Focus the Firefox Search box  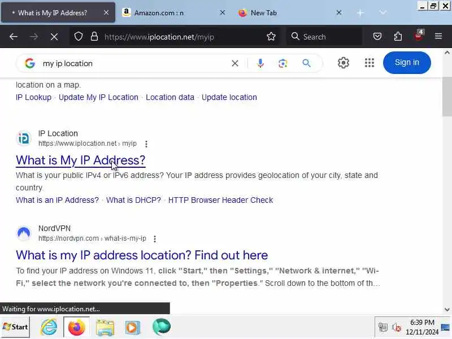[324, 37]
